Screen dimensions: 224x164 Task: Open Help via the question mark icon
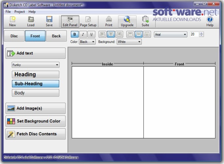[x=210, y=21]
